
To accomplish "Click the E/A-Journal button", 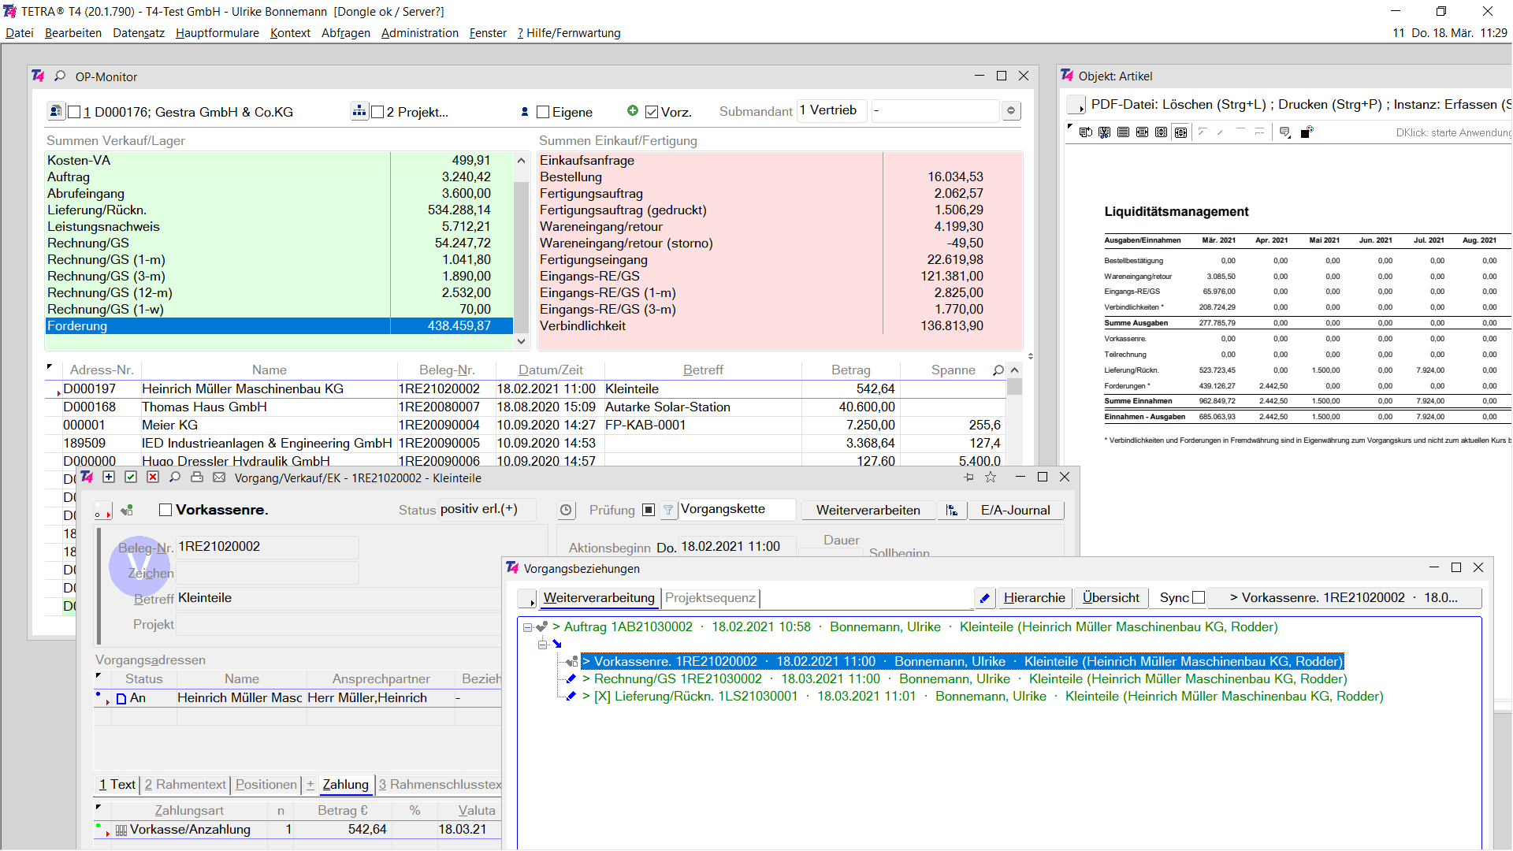I will [x=1016, y=511].
